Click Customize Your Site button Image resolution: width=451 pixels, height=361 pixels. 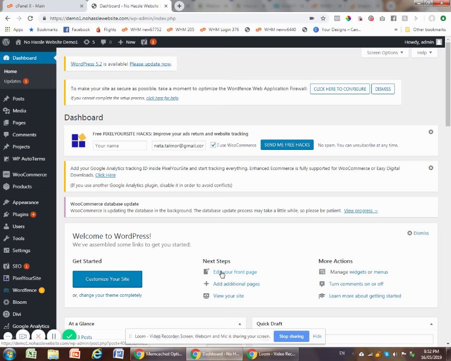coord(107,279)
